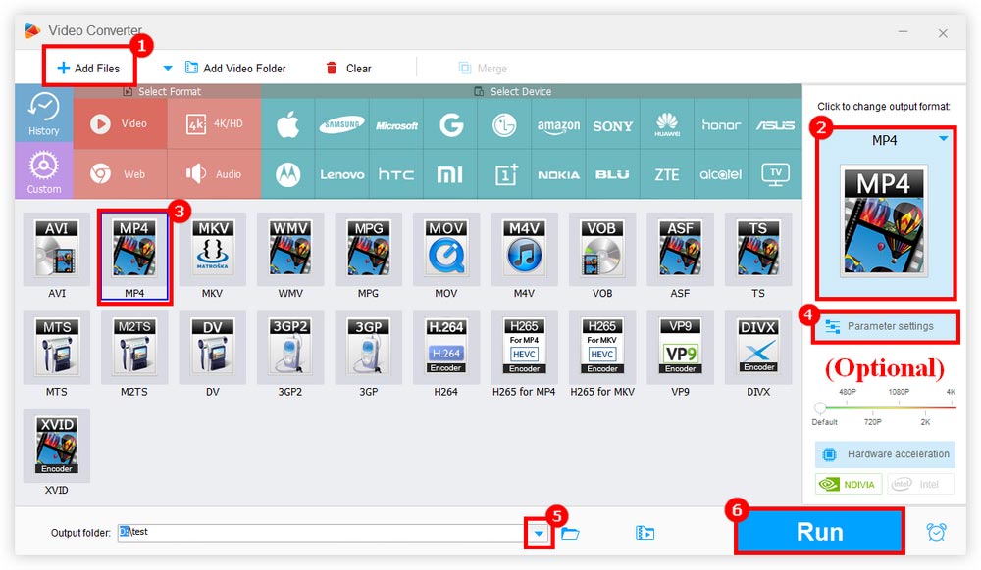The width and height of the screenshot is (981, 570).
Task: Open Motorola device profiles
Action: point(287,174)
